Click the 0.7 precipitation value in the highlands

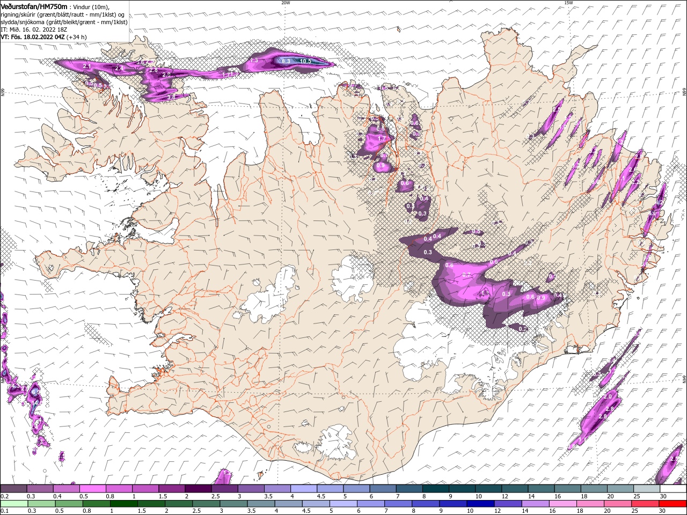tap(466, 275)
